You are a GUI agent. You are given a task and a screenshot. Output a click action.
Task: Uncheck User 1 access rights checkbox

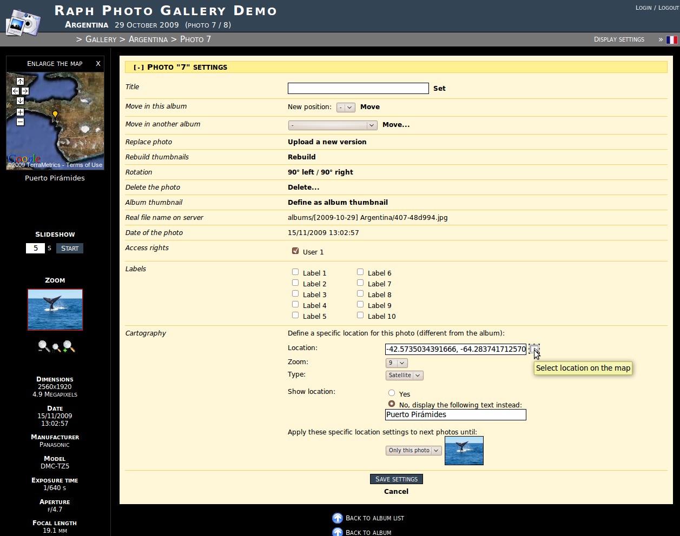(295, 251)
